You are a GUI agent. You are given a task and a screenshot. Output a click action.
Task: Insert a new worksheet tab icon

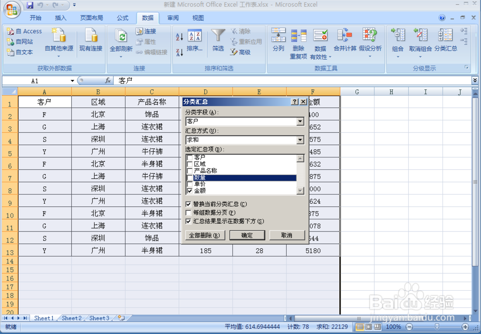tap(122, 318)
